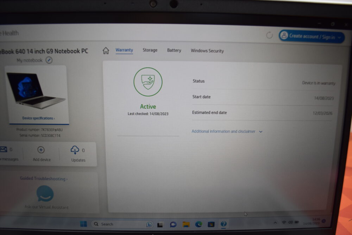Viewport: 352px width, 235px height.
Task: Show hidden system tray icons
Action: (x=275, y=222)
